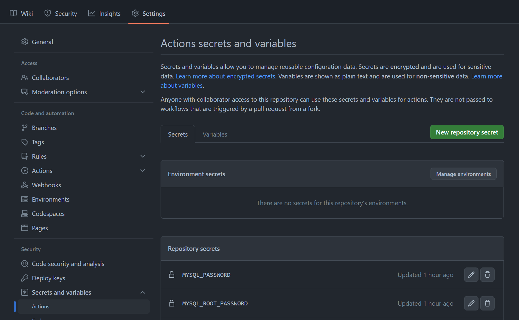Open Codespaces settings
This screenshot has height=320, width=519.
pos(84,214)
